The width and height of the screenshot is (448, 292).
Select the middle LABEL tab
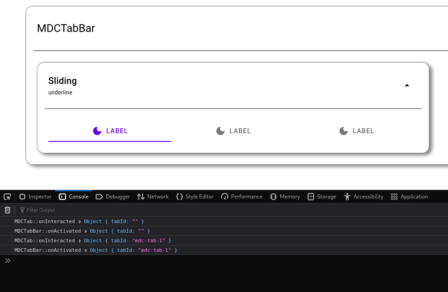[x=233, y=130]
